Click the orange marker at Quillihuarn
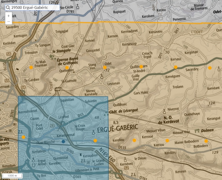 [x=141, y=67]
